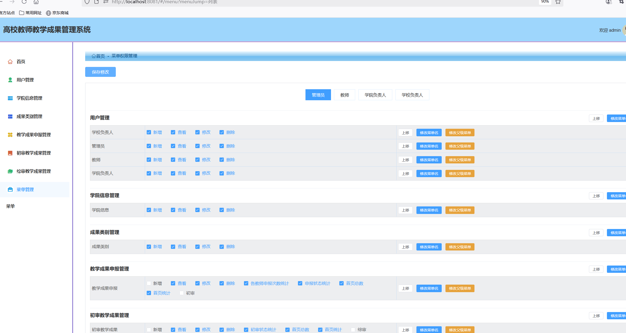Click the green user icon for 用户管理

(10, 80)
